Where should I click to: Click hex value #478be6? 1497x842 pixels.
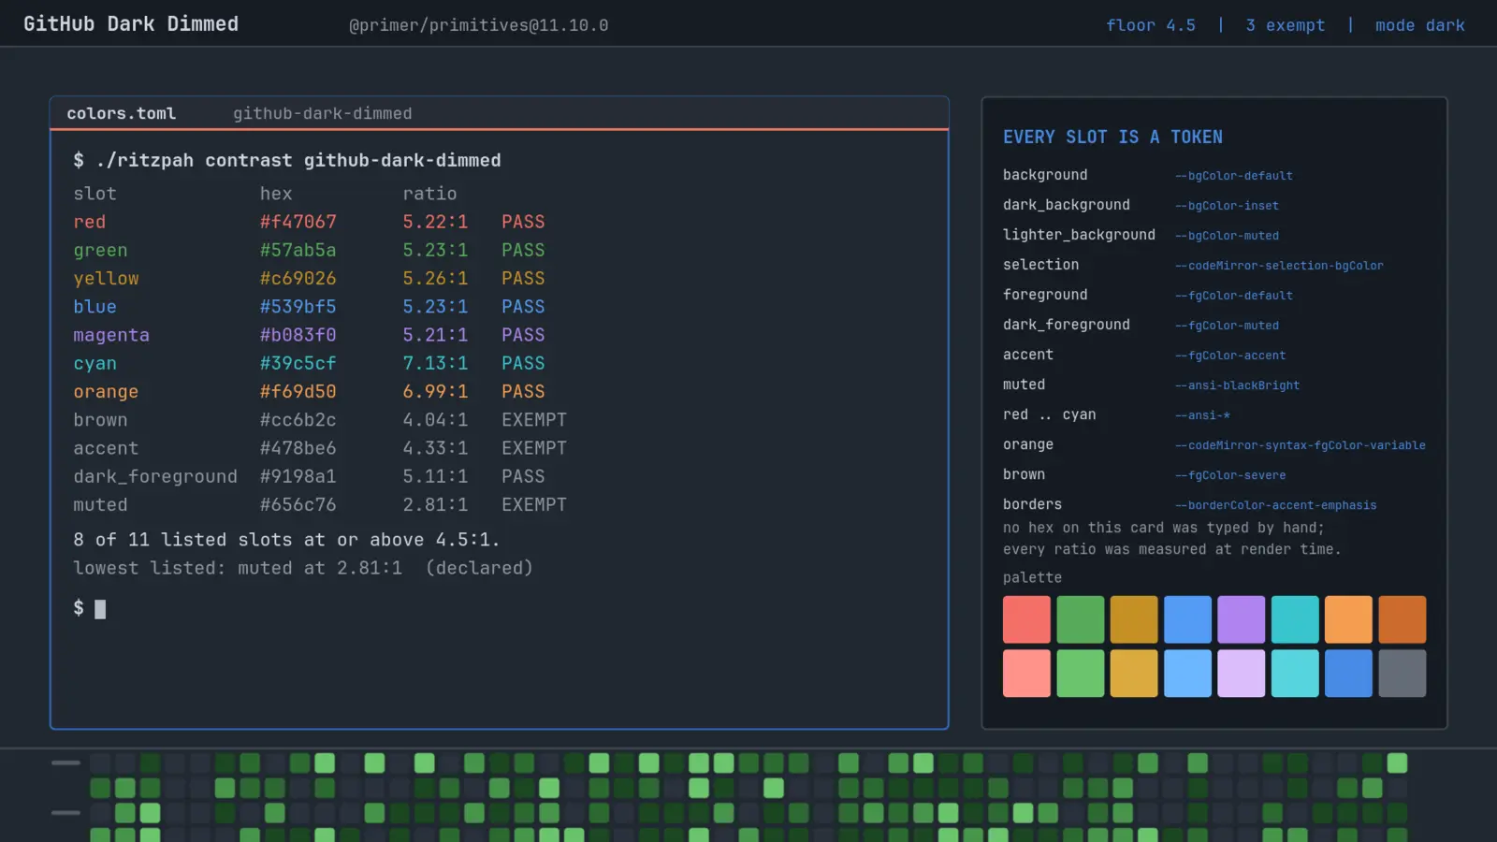298,448
